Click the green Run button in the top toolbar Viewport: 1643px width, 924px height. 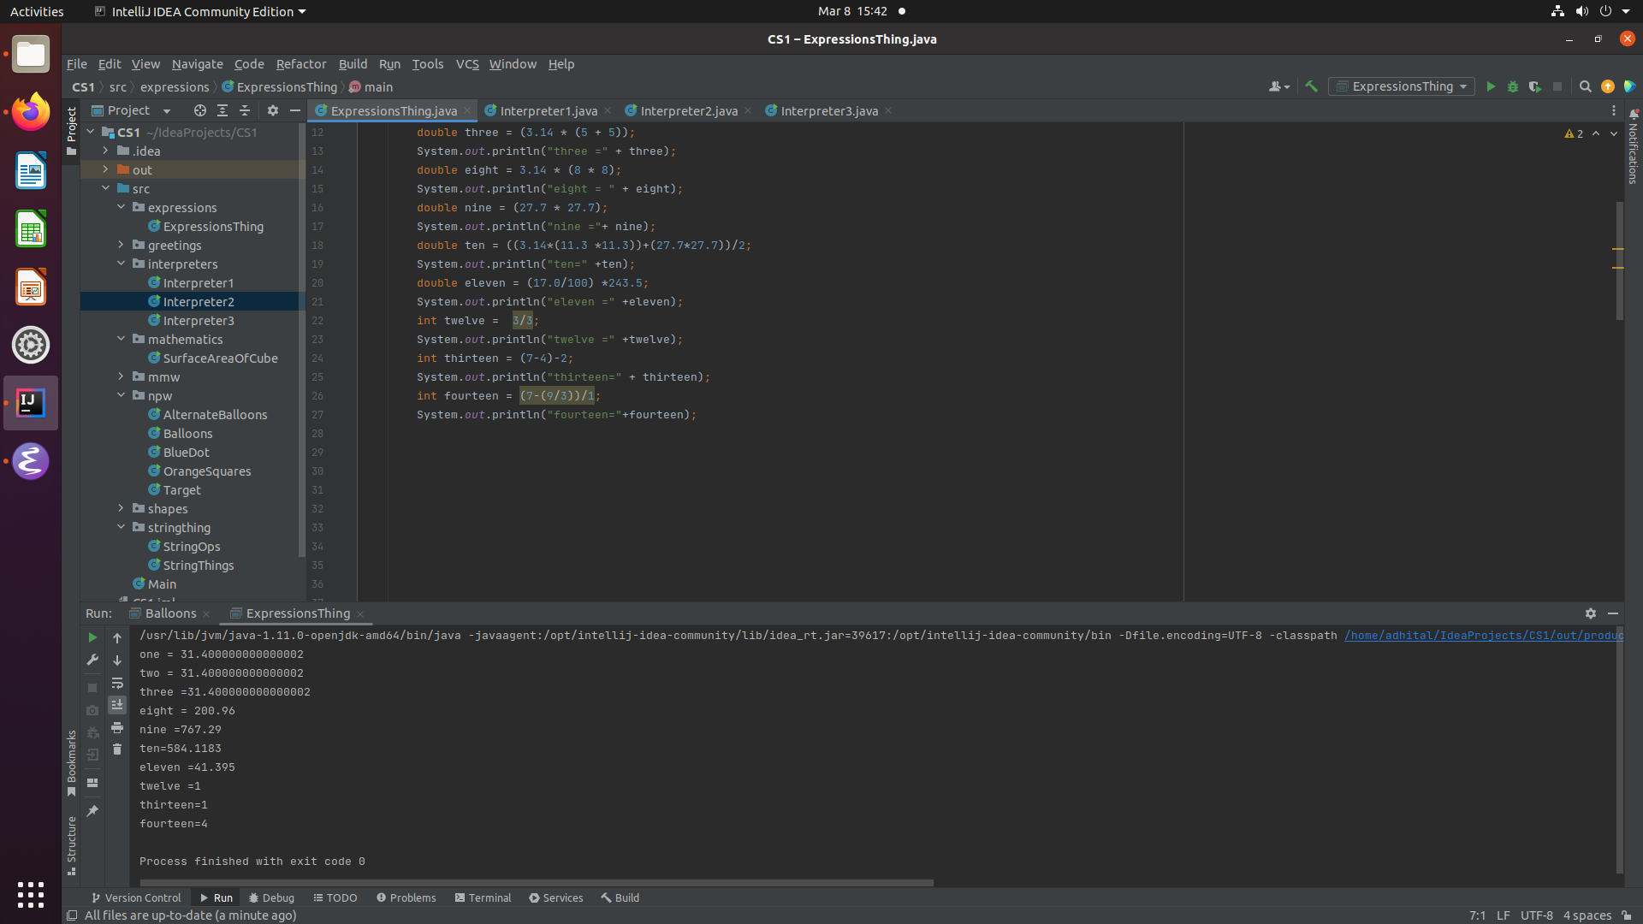tap(1491, 86)
